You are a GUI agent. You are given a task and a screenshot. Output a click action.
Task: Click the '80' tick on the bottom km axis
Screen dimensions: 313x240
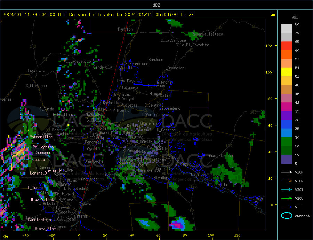(185, 235)
